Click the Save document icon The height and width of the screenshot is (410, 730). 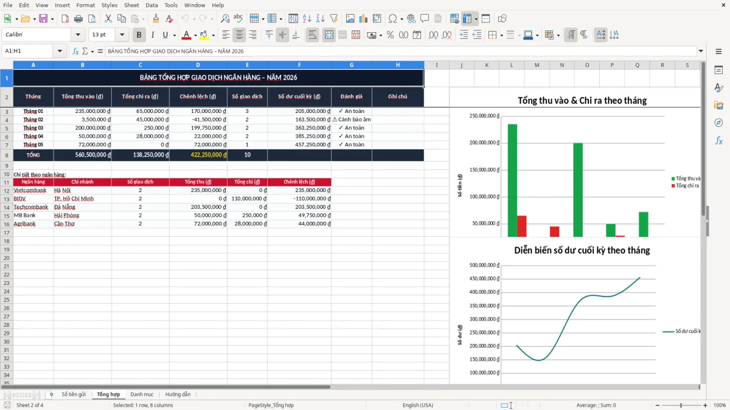coord(43,19)
